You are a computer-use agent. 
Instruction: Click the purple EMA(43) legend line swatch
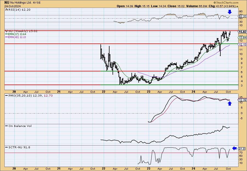[7, 37]
